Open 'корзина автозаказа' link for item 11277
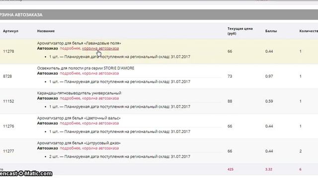Image resolution: width=318 pixels, height=178 pixels. click(x=100, y=148)
